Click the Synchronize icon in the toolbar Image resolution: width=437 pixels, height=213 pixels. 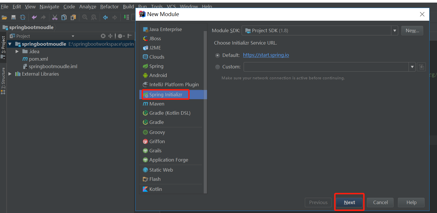coord(23,17)
